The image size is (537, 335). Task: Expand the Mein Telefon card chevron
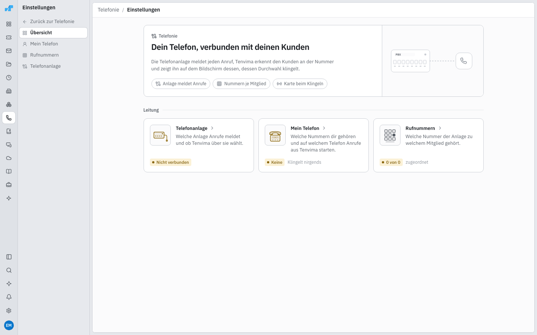click(x=324, y=128)
